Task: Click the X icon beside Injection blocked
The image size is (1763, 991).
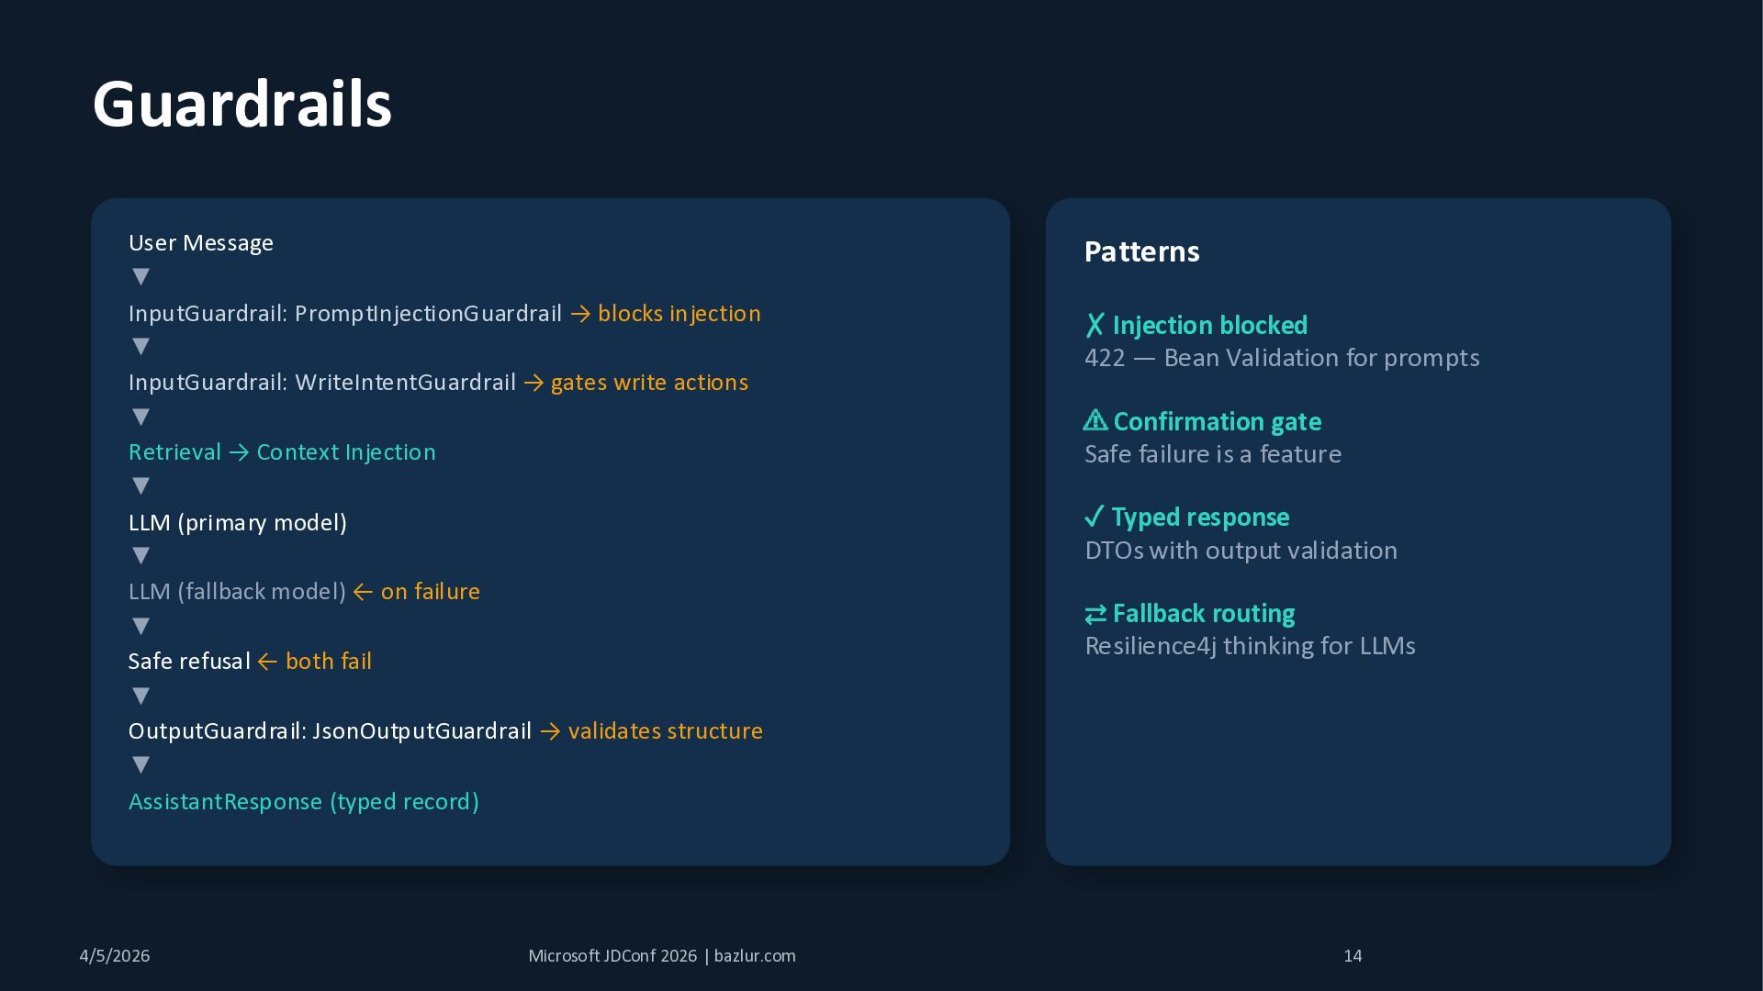Action: pyautogui.click(x=1095, y=326)
